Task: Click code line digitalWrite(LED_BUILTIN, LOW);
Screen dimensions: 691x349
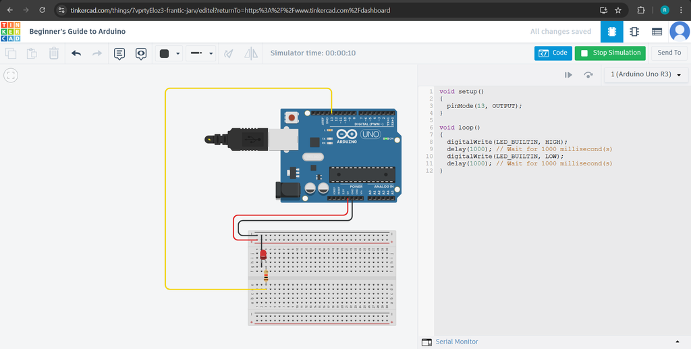Action: click(x=505, y=157)
